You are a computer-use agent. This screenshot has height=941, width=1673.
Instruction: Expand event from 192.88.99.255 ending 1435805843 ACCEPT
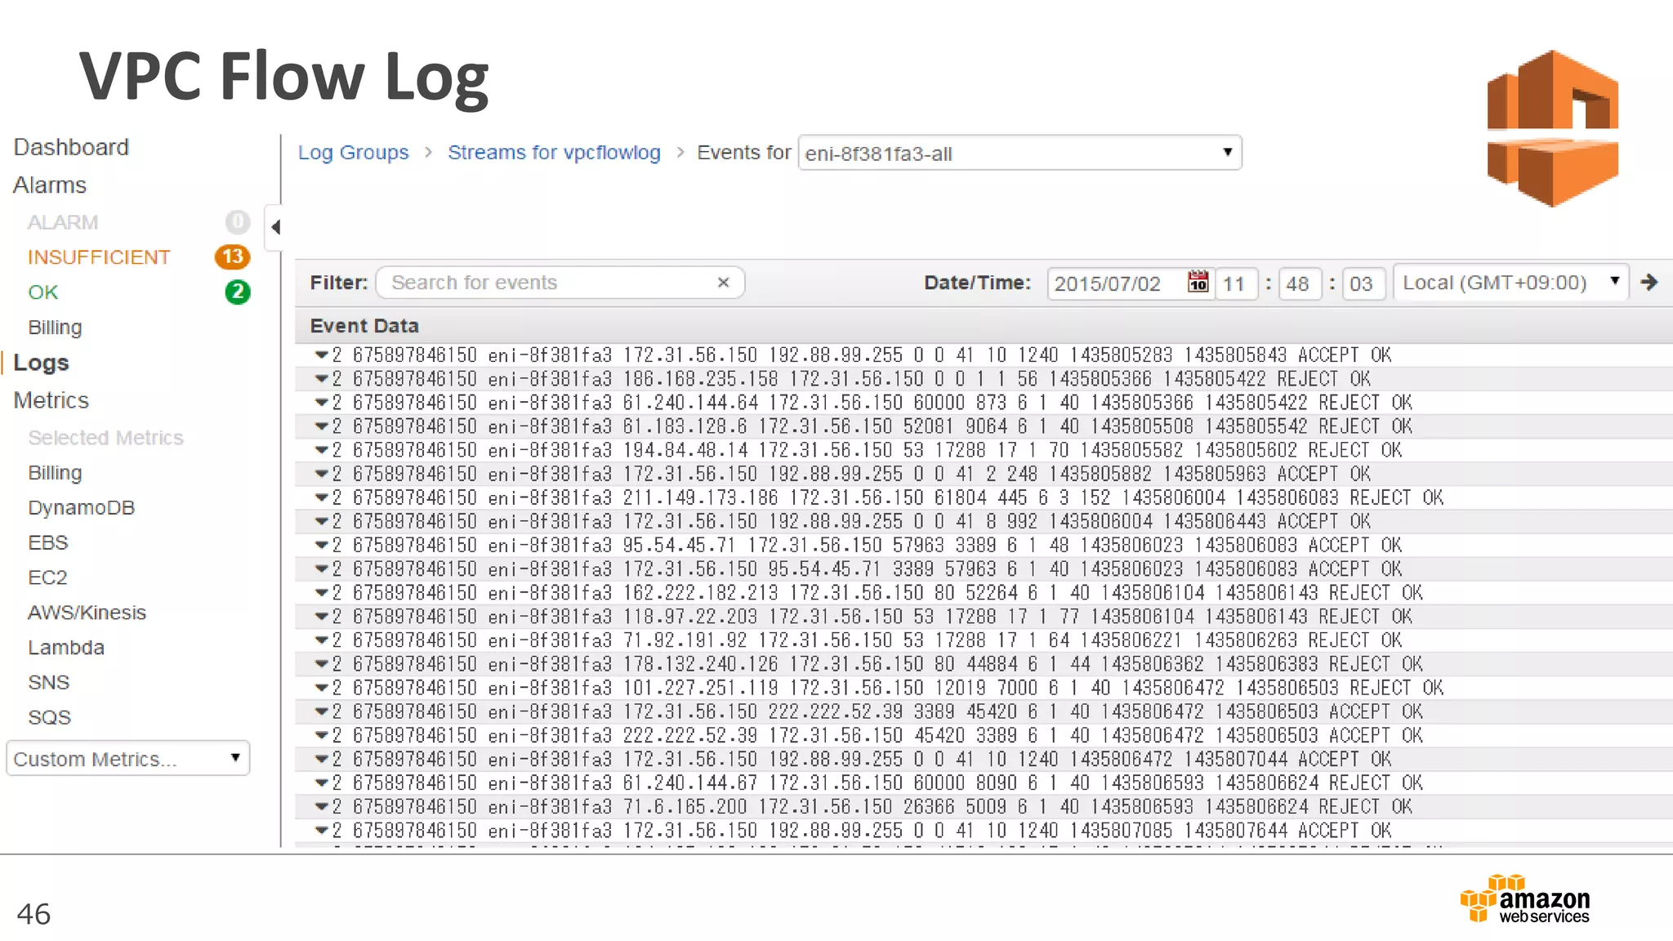321,355
